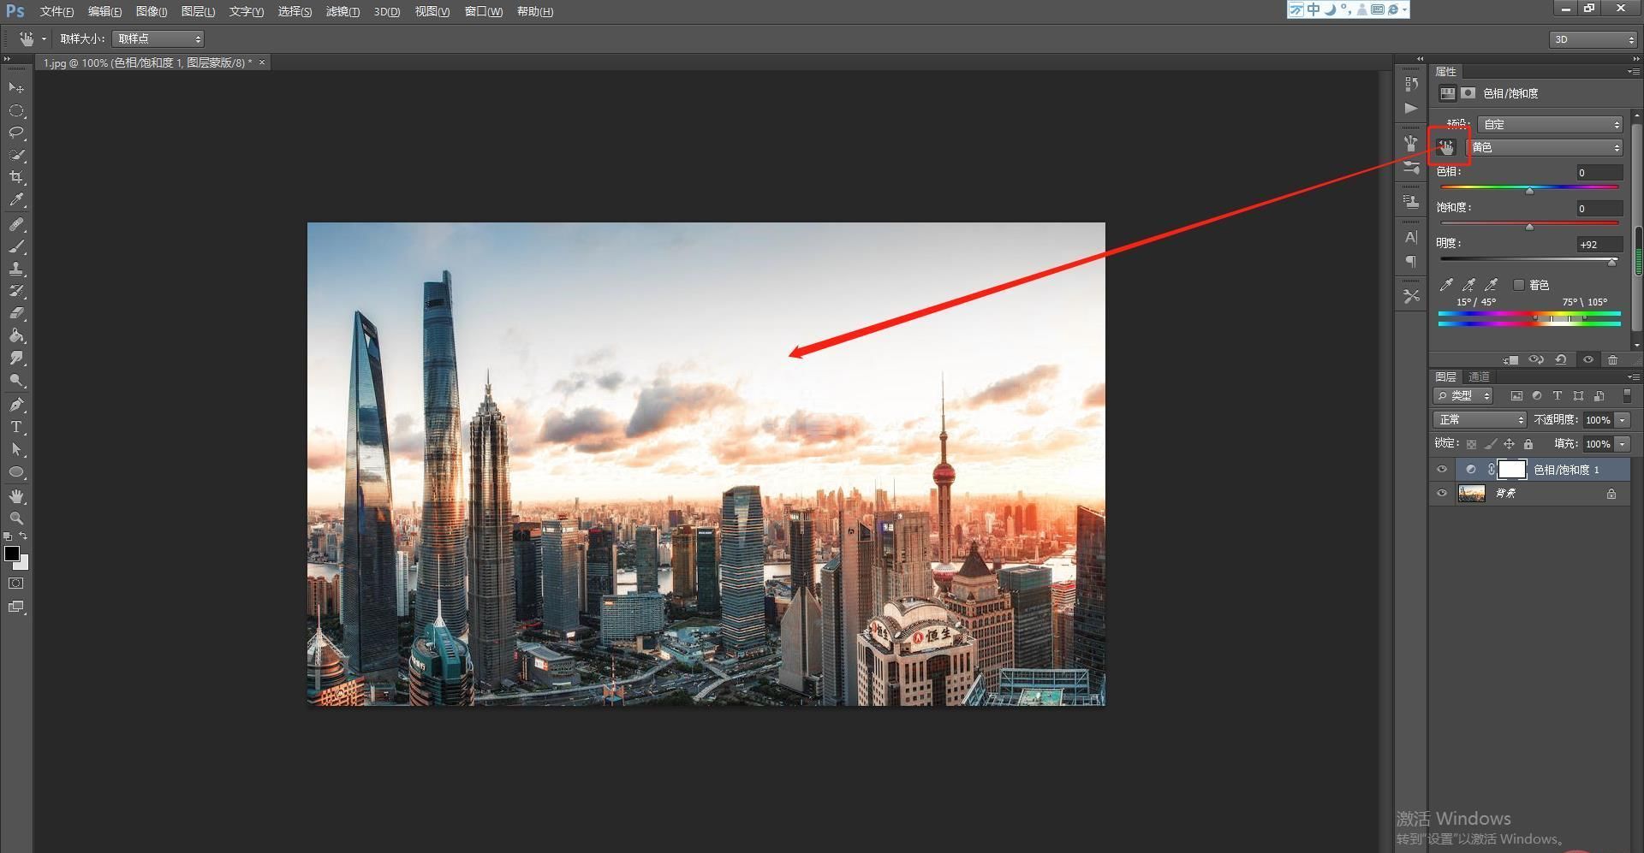The image size is (1644, 853).
Task: Open the Character panel icon
Action: (x=1411, y=237)
